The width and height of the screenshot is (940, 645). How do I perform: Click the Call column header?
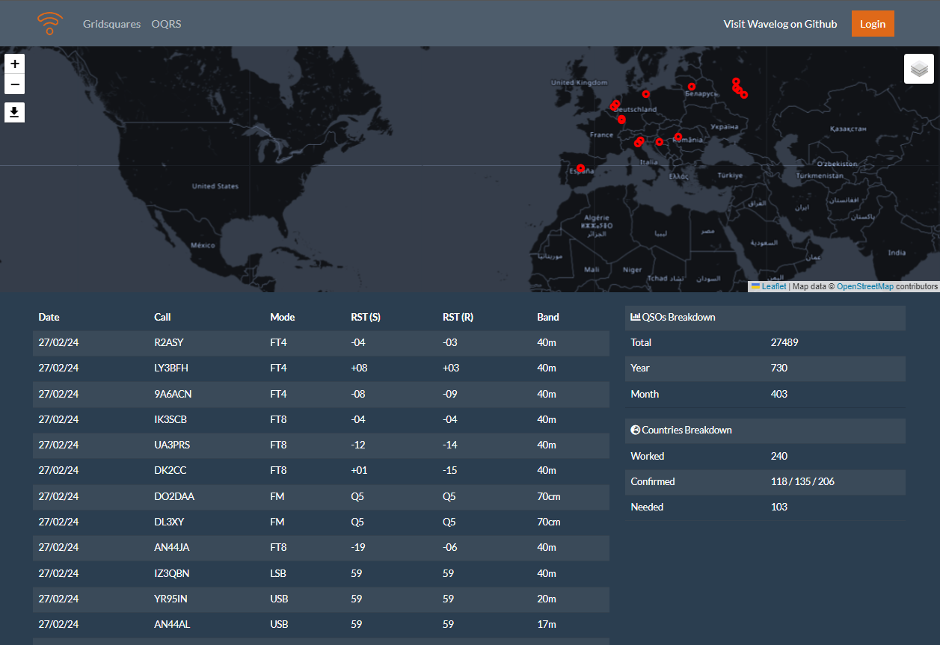[162, 317]
